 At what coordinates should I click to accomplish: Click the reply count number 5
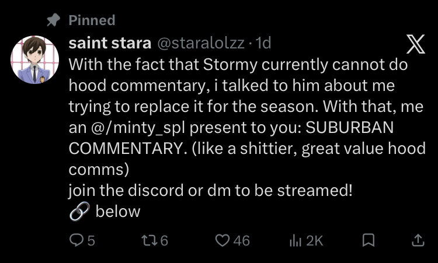[x=91, y=240]
